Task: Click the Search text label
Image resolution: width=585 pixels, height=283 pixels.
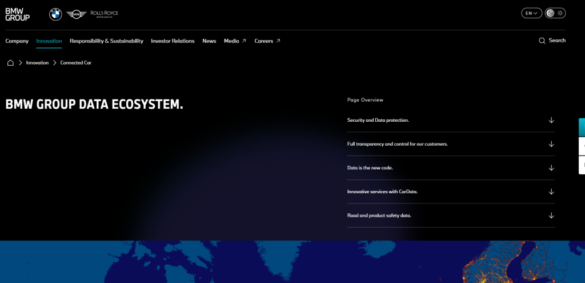Action: (x=557, y=41)
